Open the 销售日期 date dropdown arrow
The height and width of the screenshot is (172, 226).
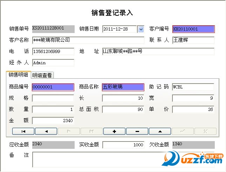tap(141, 29)
